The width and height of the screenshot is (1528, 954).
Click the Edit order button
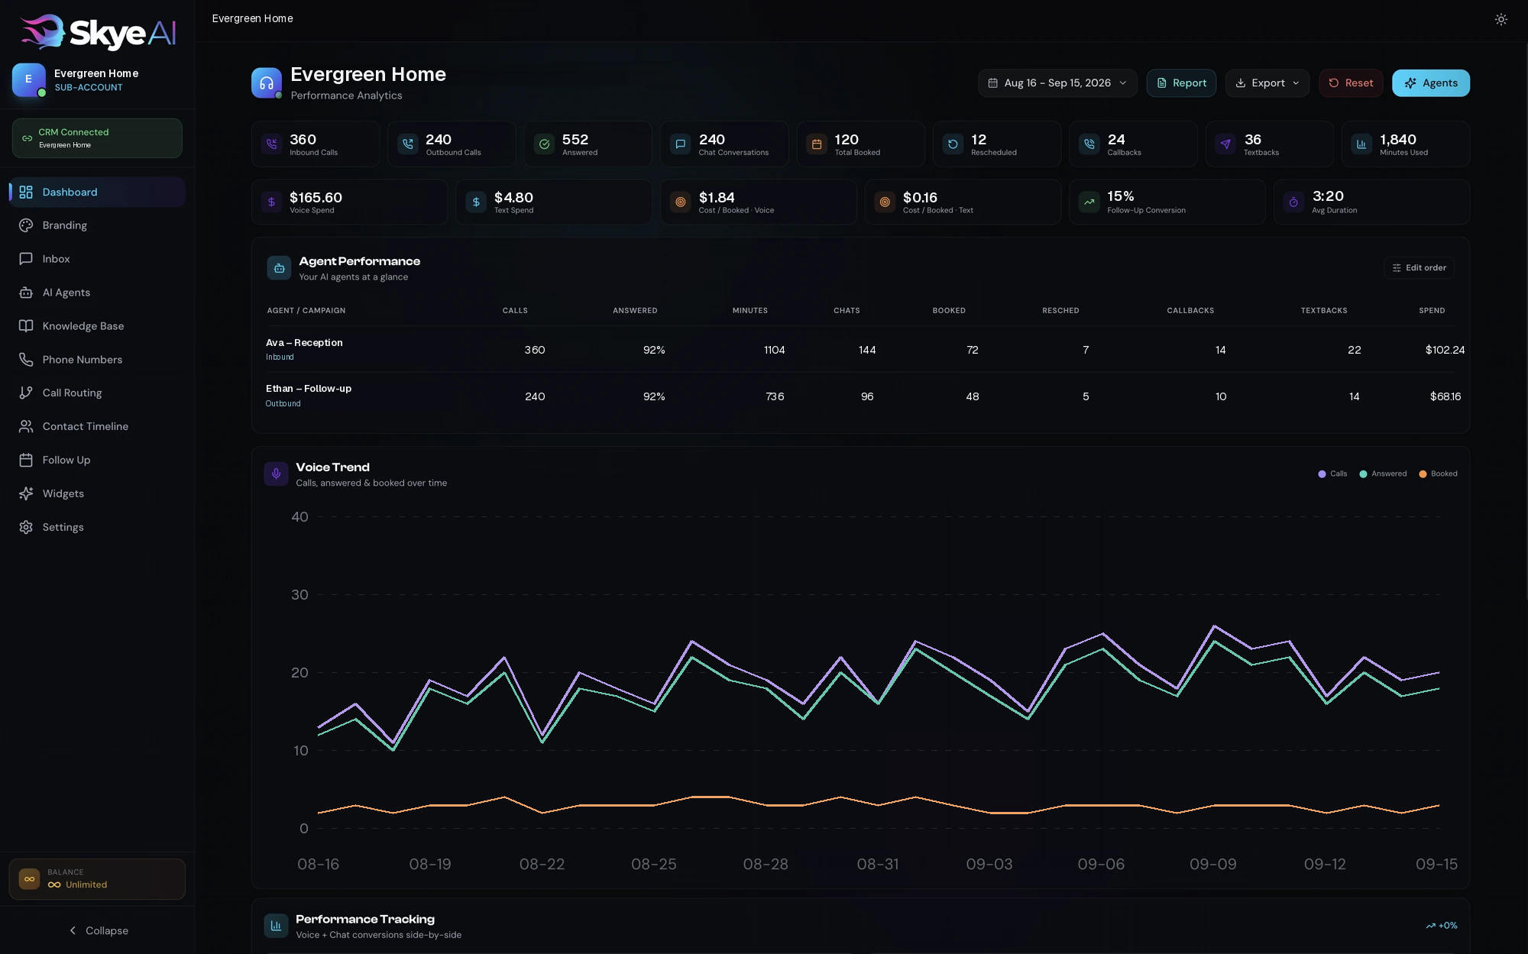click(1419, 267)
